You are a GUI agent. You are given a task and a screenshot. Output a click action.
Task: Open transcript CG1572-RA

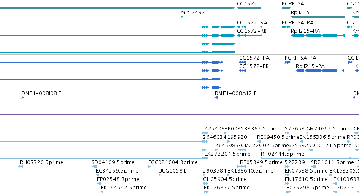tap(252, 23)
